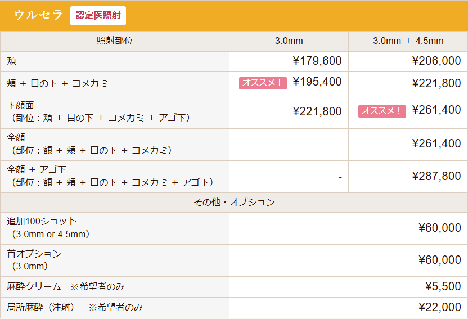Screen dimensions: 468x319
Task: Click the ウルセラ heading title
Action: [39, 16]
